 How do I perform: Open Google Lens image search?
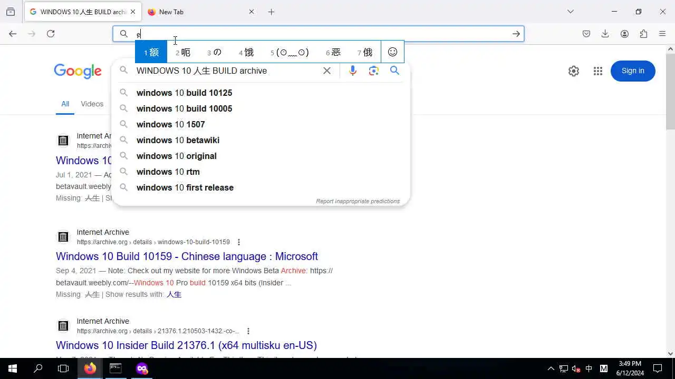374,71
